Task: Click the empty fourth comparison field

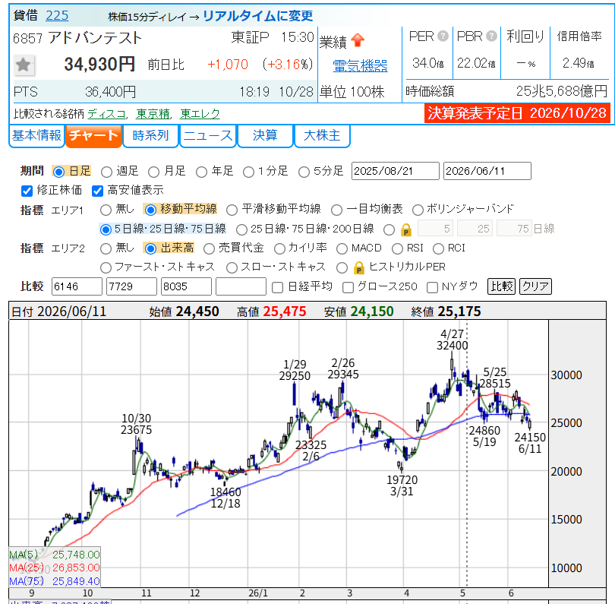Action: pos(241,286)
